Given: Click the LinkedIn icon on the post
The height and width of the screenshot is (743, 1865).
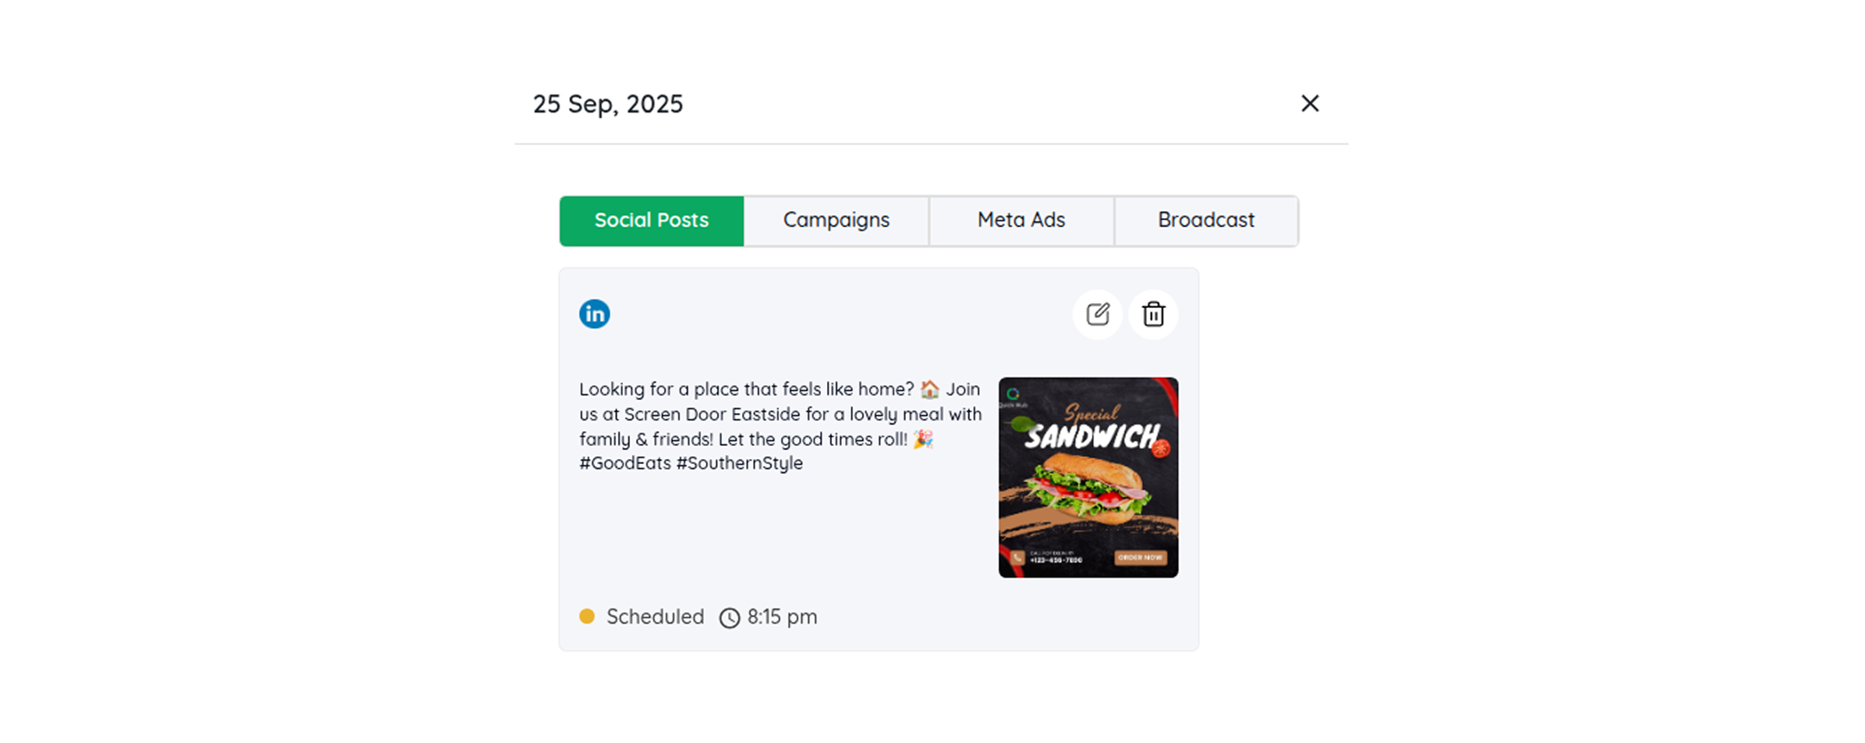Looking at the screenshot, I should (594, 314).
